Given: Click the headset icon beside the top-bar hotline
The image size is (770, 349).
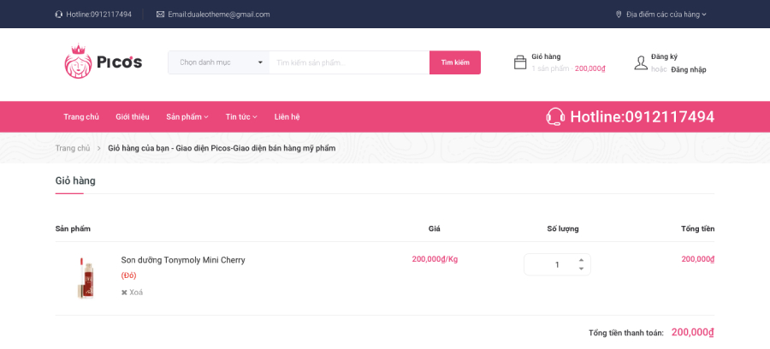Looking at the screenshot, I should (59, 15).
